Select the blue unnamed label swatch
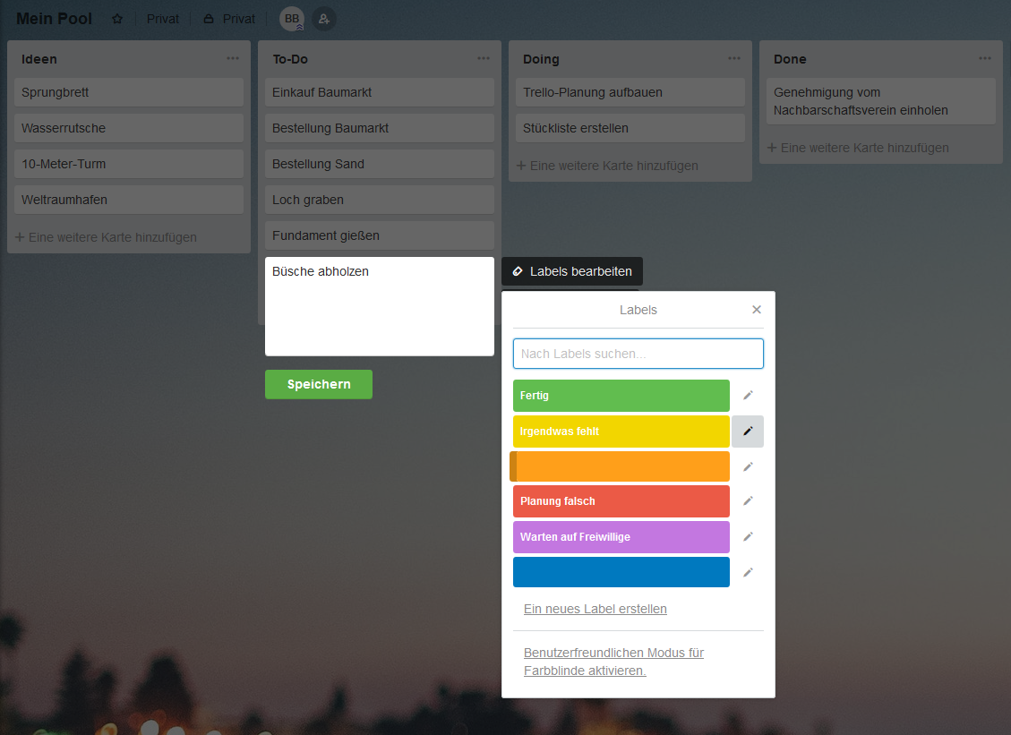 click(x=621, y=572)
